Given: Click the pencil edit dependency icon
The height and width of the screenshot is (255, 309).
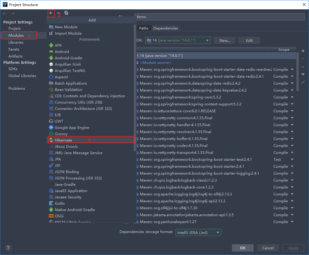Looking at the screenshot, I should (x=303, y=82).
